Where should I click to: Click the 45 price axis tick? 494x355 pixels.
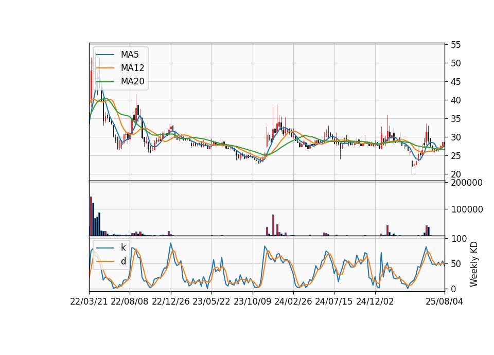[x=455, y=82]
